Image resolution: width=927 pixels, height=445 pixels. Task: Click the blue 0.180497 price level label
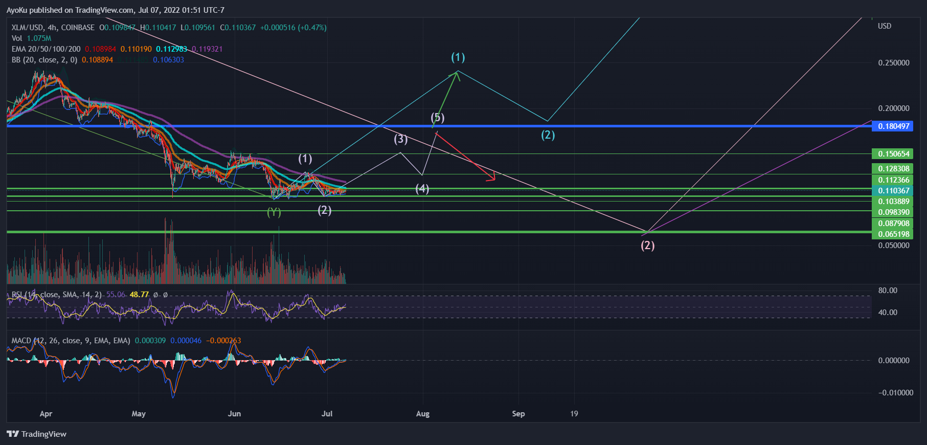[892, 126]
